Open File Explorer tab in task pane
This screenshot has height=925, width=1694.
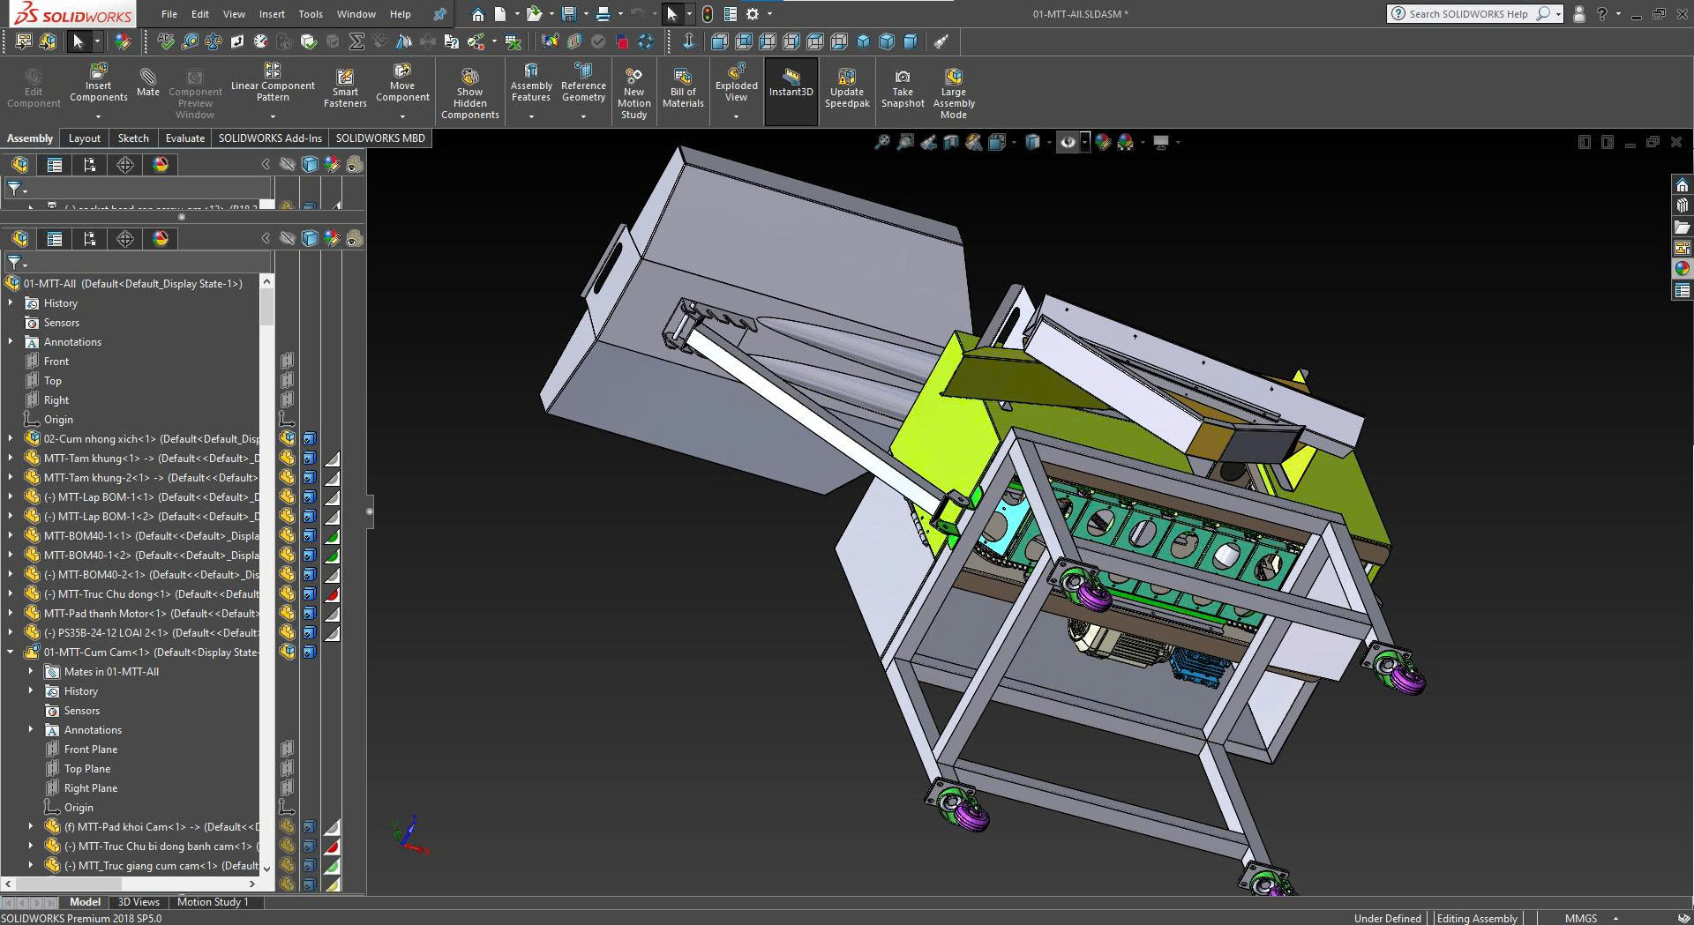tap(1682, 227)
